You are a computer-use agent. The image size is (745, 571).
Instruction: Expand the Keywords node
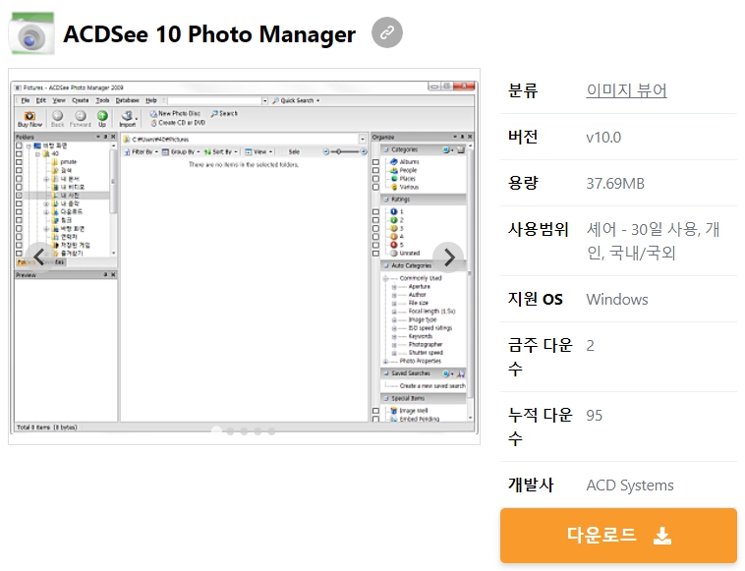(394, 336)
